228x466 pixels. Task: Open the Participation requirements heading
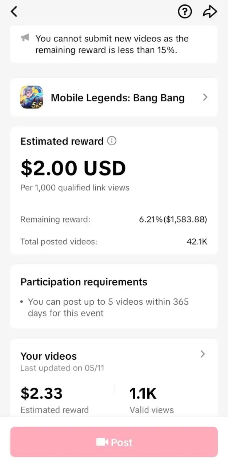[x=84, y=282]
